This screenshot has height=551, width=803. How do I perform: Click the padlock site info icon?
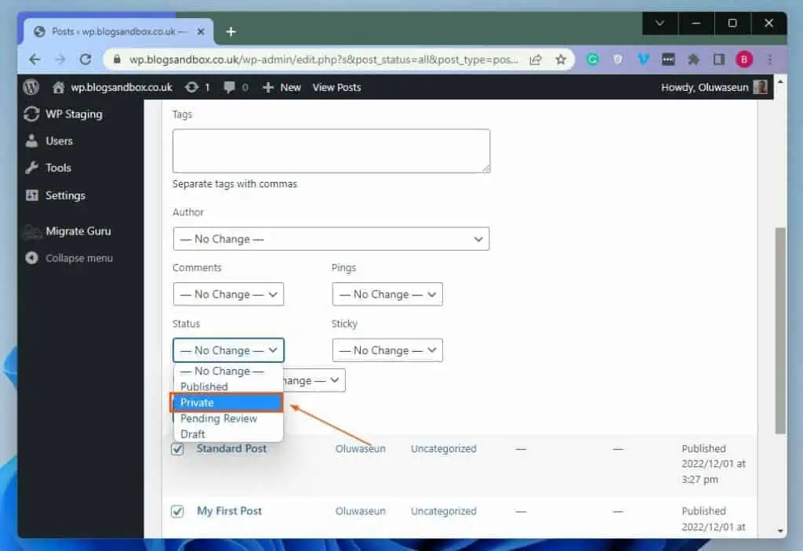(117, 60)
